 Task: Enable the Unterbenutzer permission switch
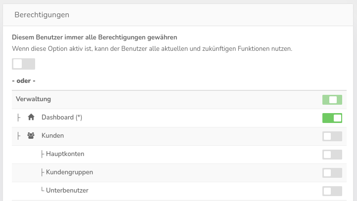pos(332,191)
